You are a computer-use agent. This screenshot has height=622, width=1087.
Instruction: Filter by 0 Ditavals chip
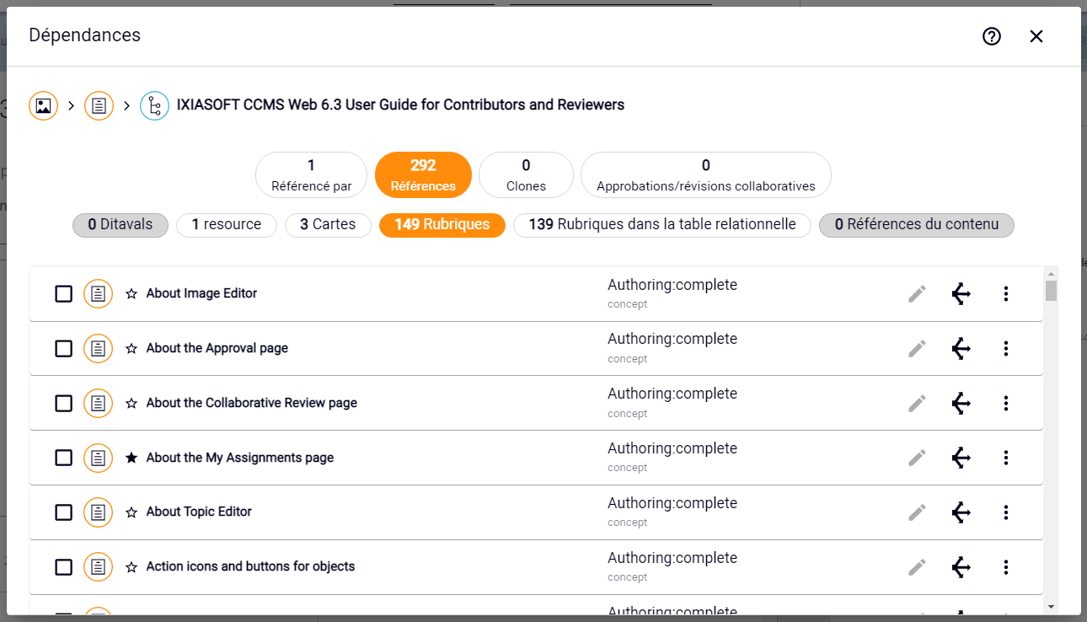120,225
